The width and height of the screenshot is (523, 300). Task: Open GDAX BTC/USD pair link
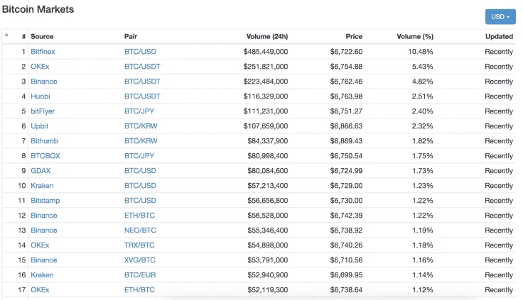[x=140, y=171]
